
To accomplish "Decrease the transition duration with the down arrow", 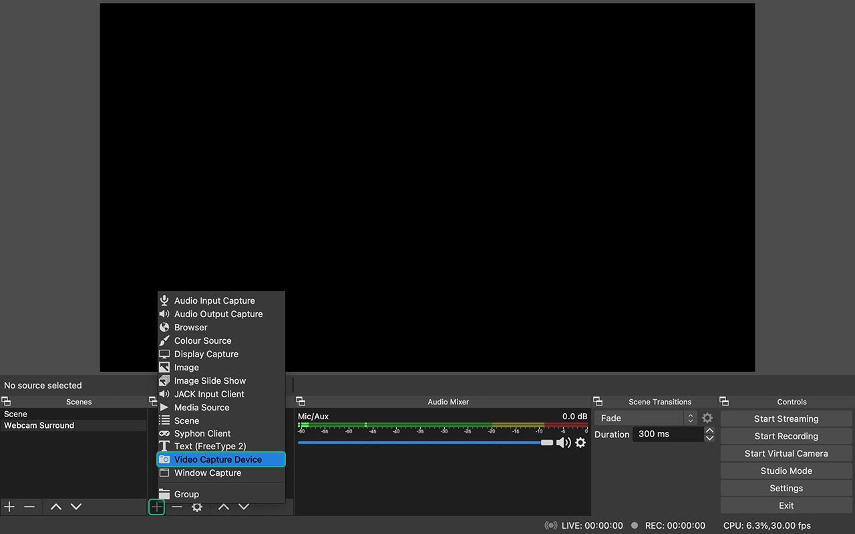I will coord(709,438).
